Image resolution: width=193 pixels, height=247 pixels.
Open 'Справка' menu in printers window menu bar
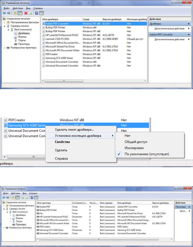pos(33,193)
